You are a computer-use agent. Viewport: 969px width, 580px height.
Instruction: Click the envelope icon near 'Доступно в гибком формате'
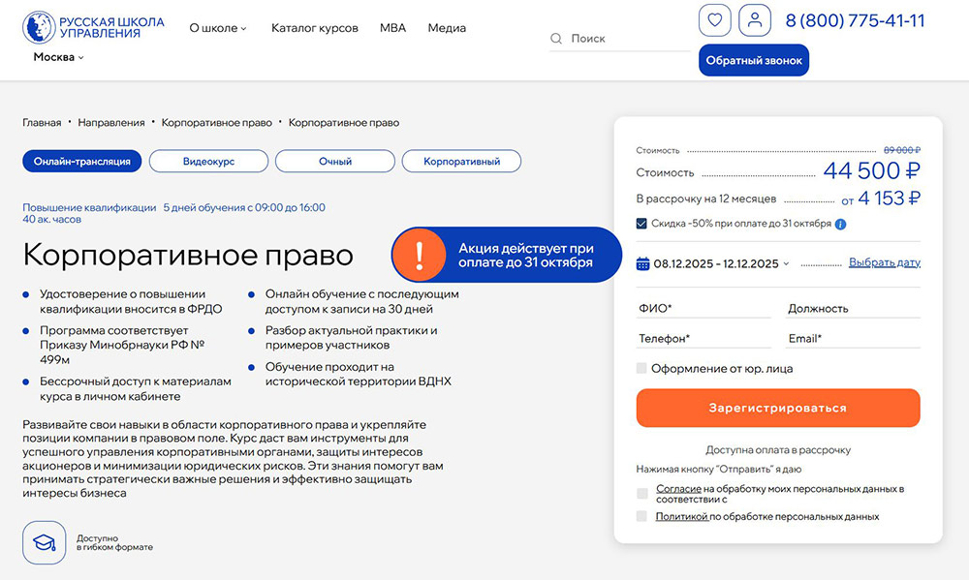[x=44, y=541]
